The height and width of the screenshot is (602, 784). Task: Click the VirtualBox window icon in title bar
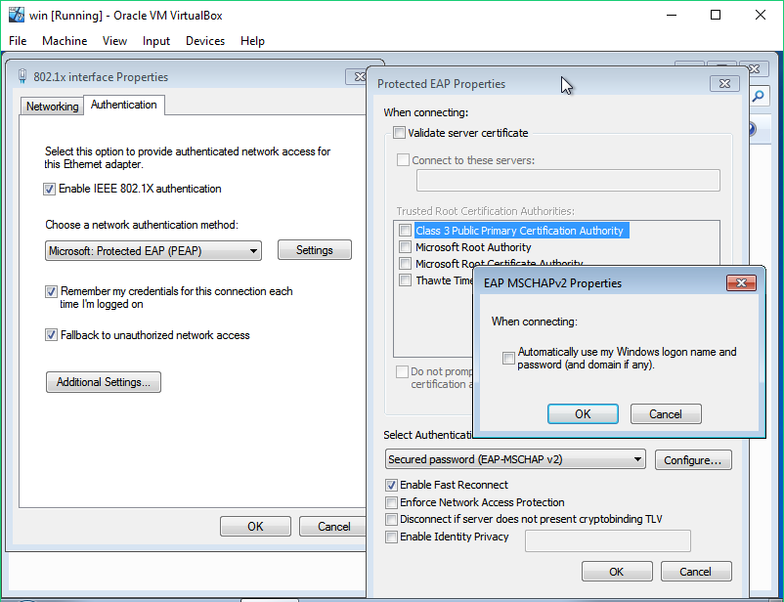tap(17, 15)
